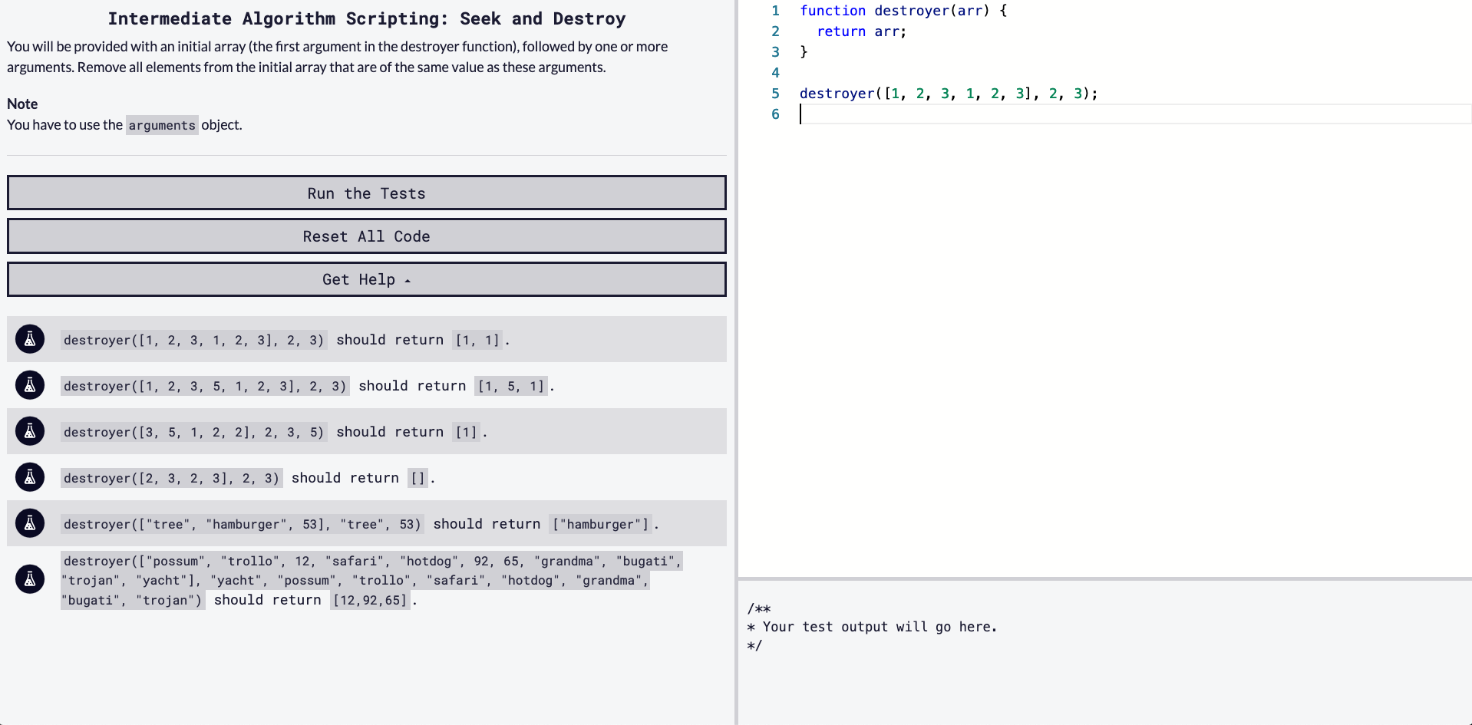Click flask icon for test returning empty array
The image size is (1472, 725).
click(x=30, y=477)
